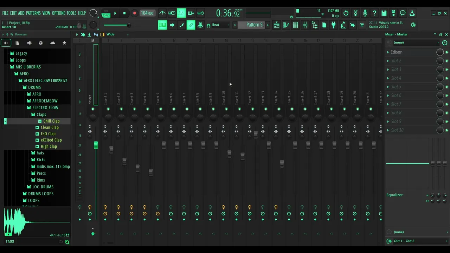Open the EDIT menu

click(13, 13)
